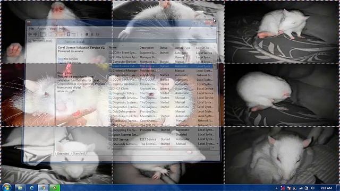Open Windows Explorer from the taskbar
The height and width of the screenshot is (191, 340).
coord(20,188)
